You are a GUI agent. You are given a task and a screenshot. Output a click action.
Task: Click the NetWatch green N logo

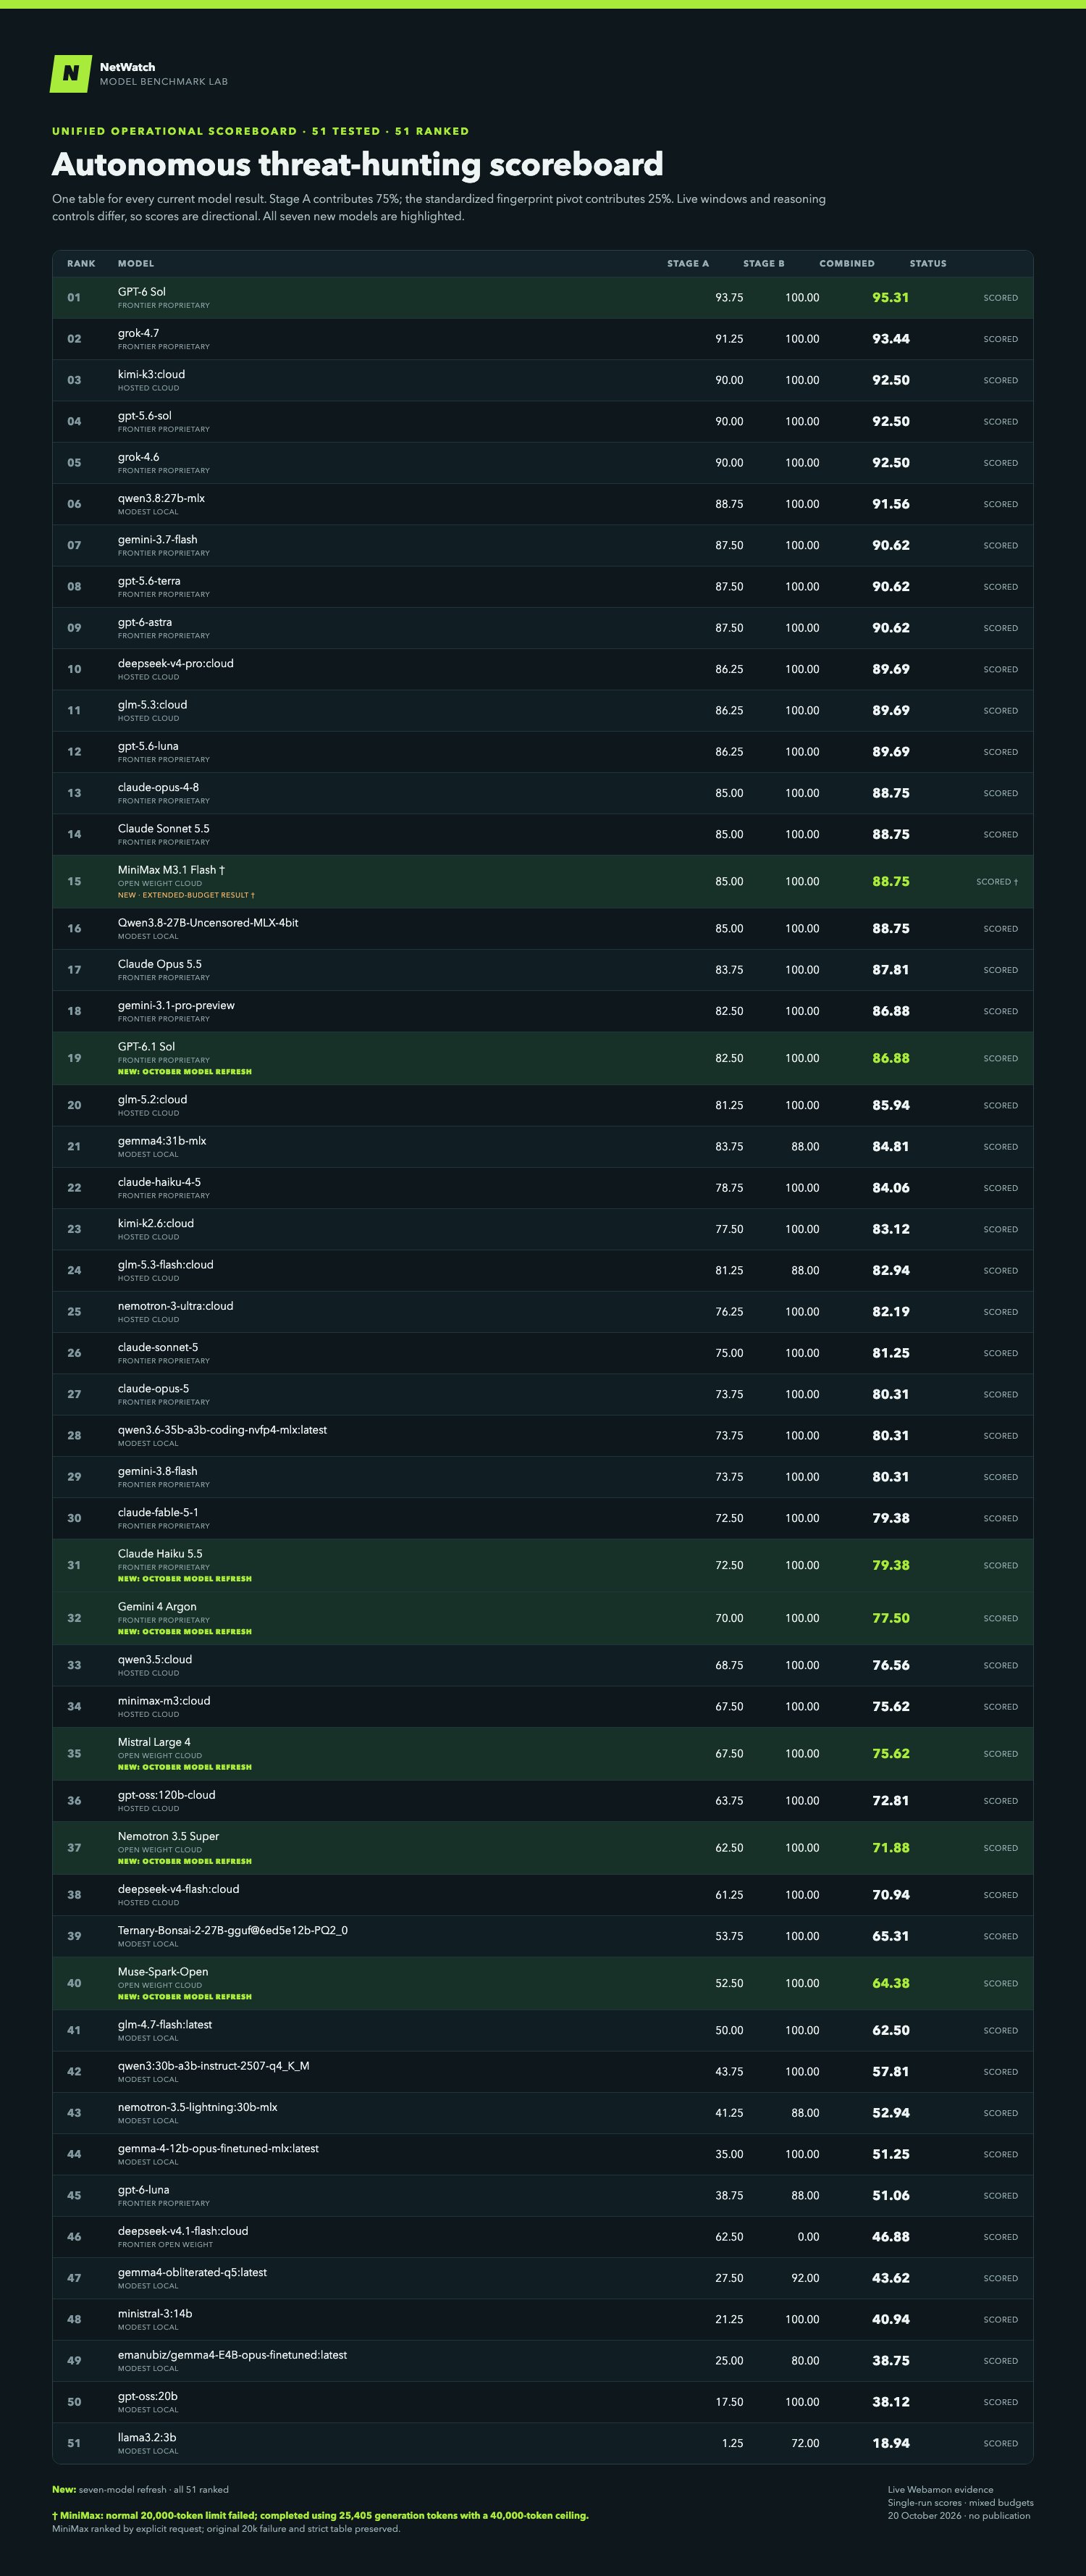[71, 74]
